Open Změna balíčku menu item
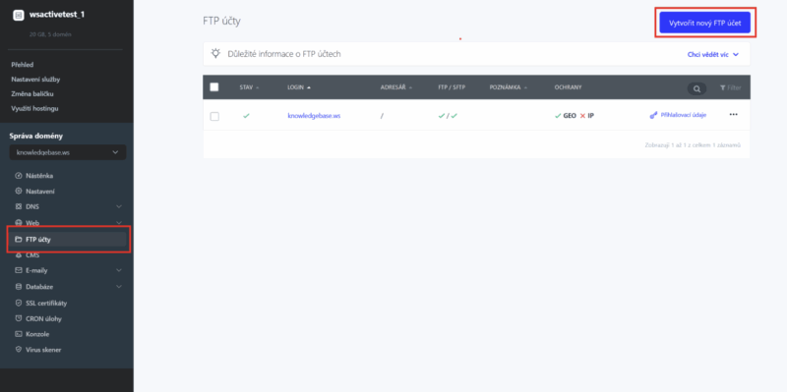 [x=32, y=93]
